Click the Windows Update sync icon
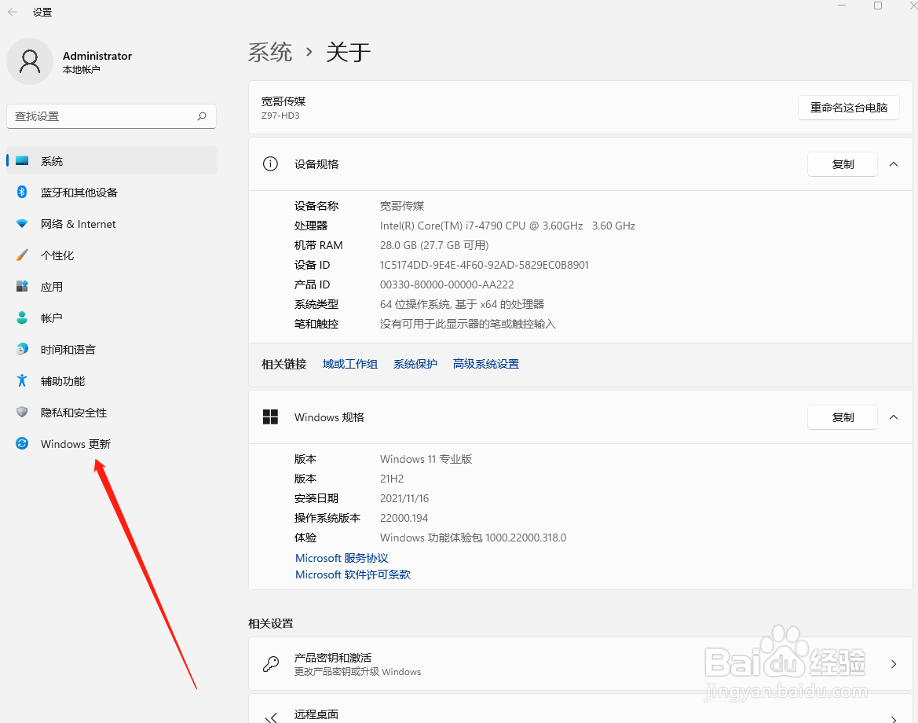 click(x=22, y=443)
